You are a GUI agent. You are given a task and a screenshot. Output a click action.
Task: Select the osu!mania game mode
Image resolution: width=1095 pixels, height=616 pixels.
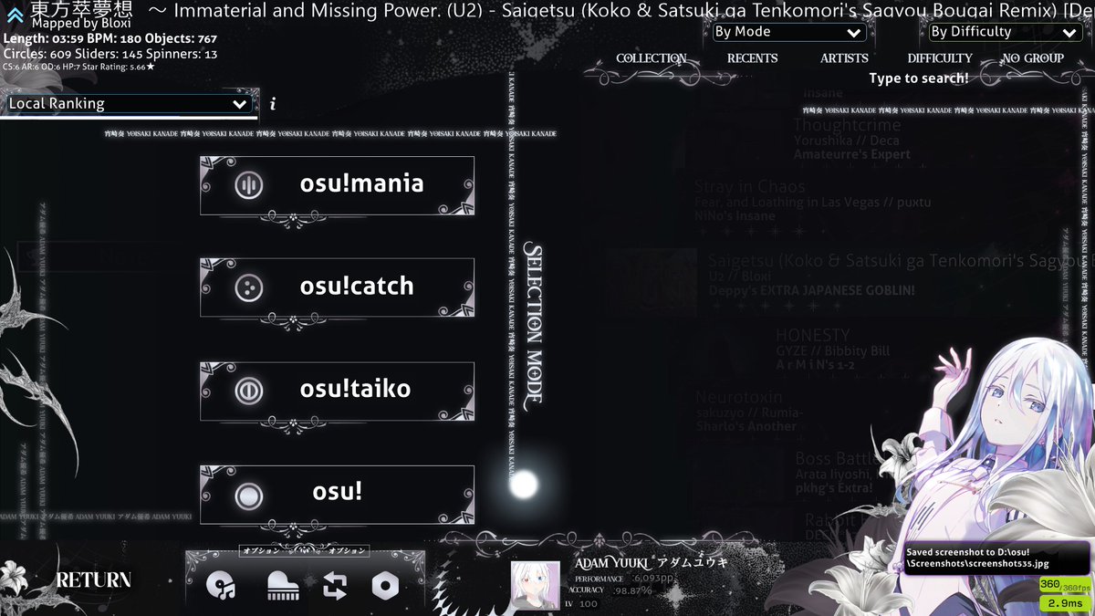point(337,184)
